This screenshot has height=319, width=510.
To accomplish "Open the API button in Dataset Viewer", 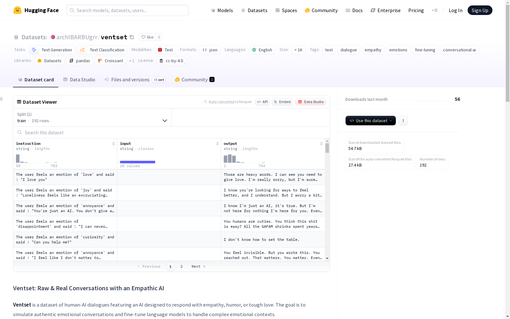I will 262,102.
